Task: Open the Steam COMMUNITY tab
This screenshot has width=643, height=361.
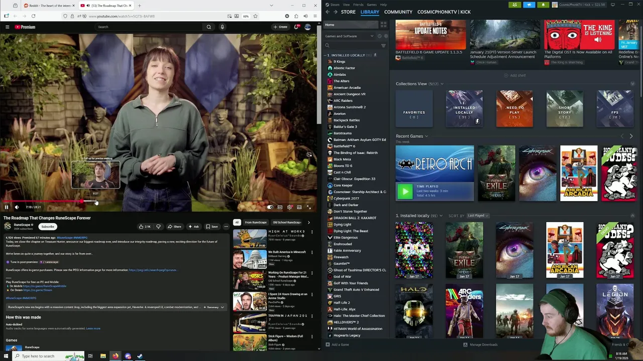Action: (398, 12)
